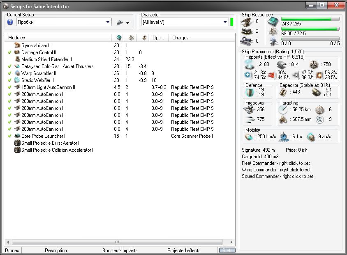Click the powergrid usage progress bar
Screen dimensions: 347x255
[x=310, y=29]
